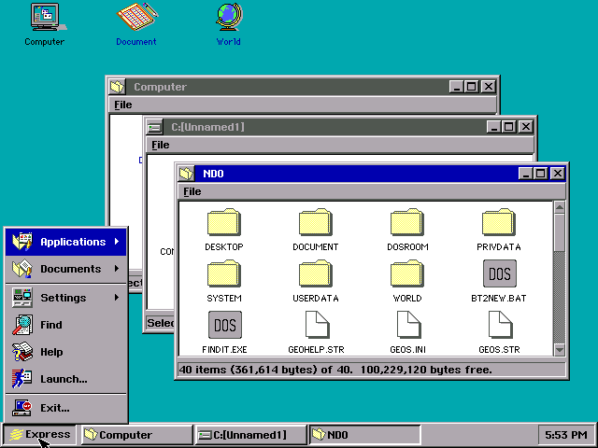This screenshot has height=448, width=598.
Task: Click the NDO scrollbar up arrow
Action: [559, 207]
